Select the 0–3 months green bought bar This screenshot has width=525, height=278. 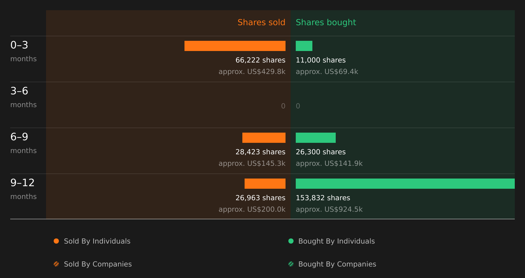[x=304, y=46]
